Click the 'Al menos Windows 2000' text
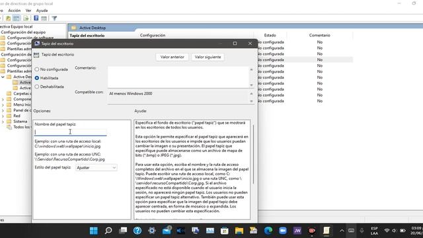Screen dimensions: 423x238 [131, 94]
